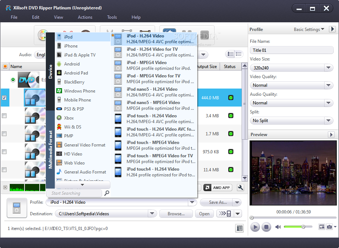Open the Video Size dropdown

coord(328,68)
